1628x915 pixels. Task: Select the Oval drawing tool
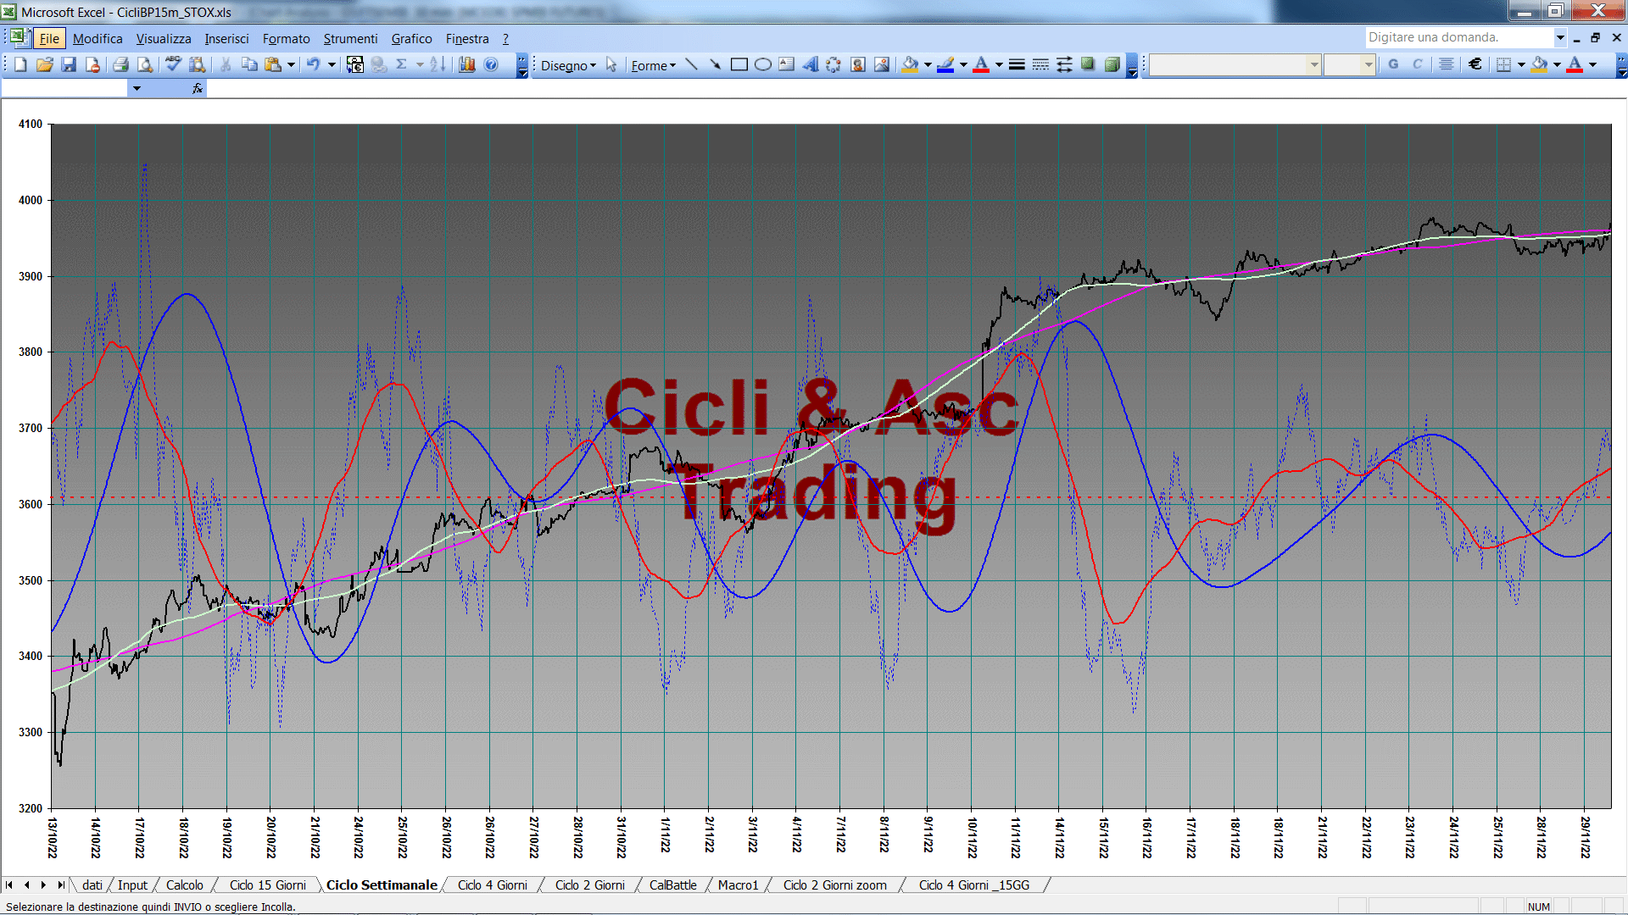click(763, 64)
